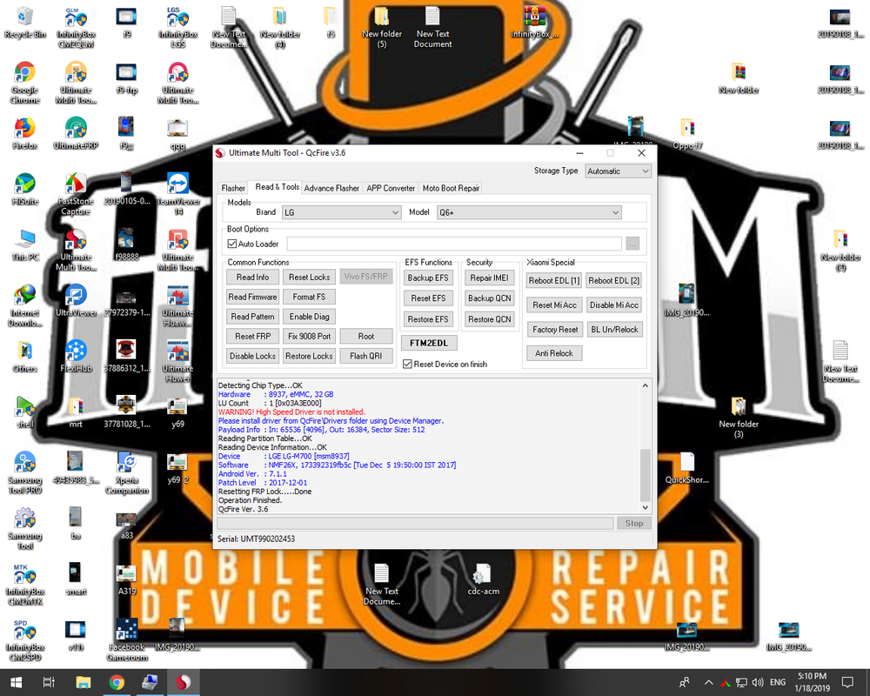Open This PC desktop icon
Viewport: 870px width, 696px height.
[25, 245]
